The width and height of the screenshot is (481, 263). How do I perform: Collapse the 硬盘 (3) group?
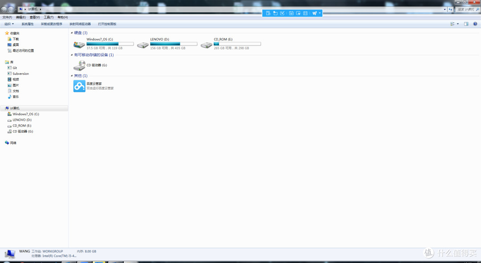pos(72,33)
